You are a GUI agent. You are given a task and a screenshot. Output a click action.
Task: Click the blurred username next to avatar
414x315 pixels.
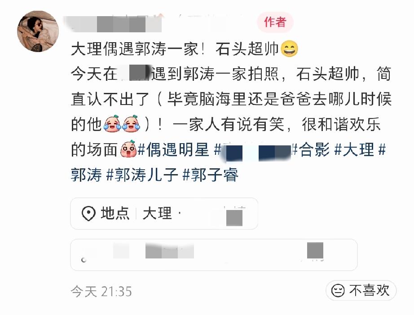point(113,24)
